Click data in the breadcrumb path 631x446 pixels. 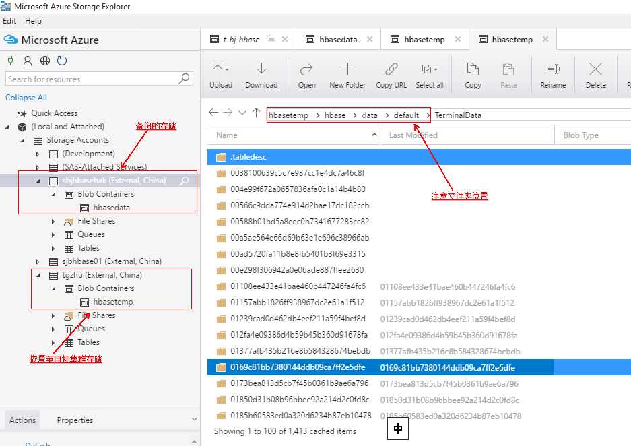click(370, 115)
